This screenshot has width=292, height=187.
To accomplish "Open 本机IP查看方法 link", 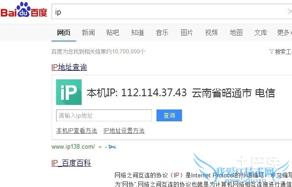I will coord(77,130).
